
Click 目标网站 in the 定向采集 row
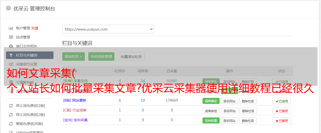coord(229,120)
